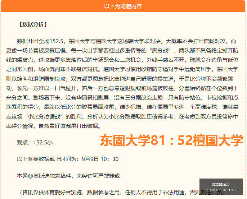Click the orange score text '东国大学81：52檀国大学'
This screenshot has height=199, width=247.
click(171, 140)
